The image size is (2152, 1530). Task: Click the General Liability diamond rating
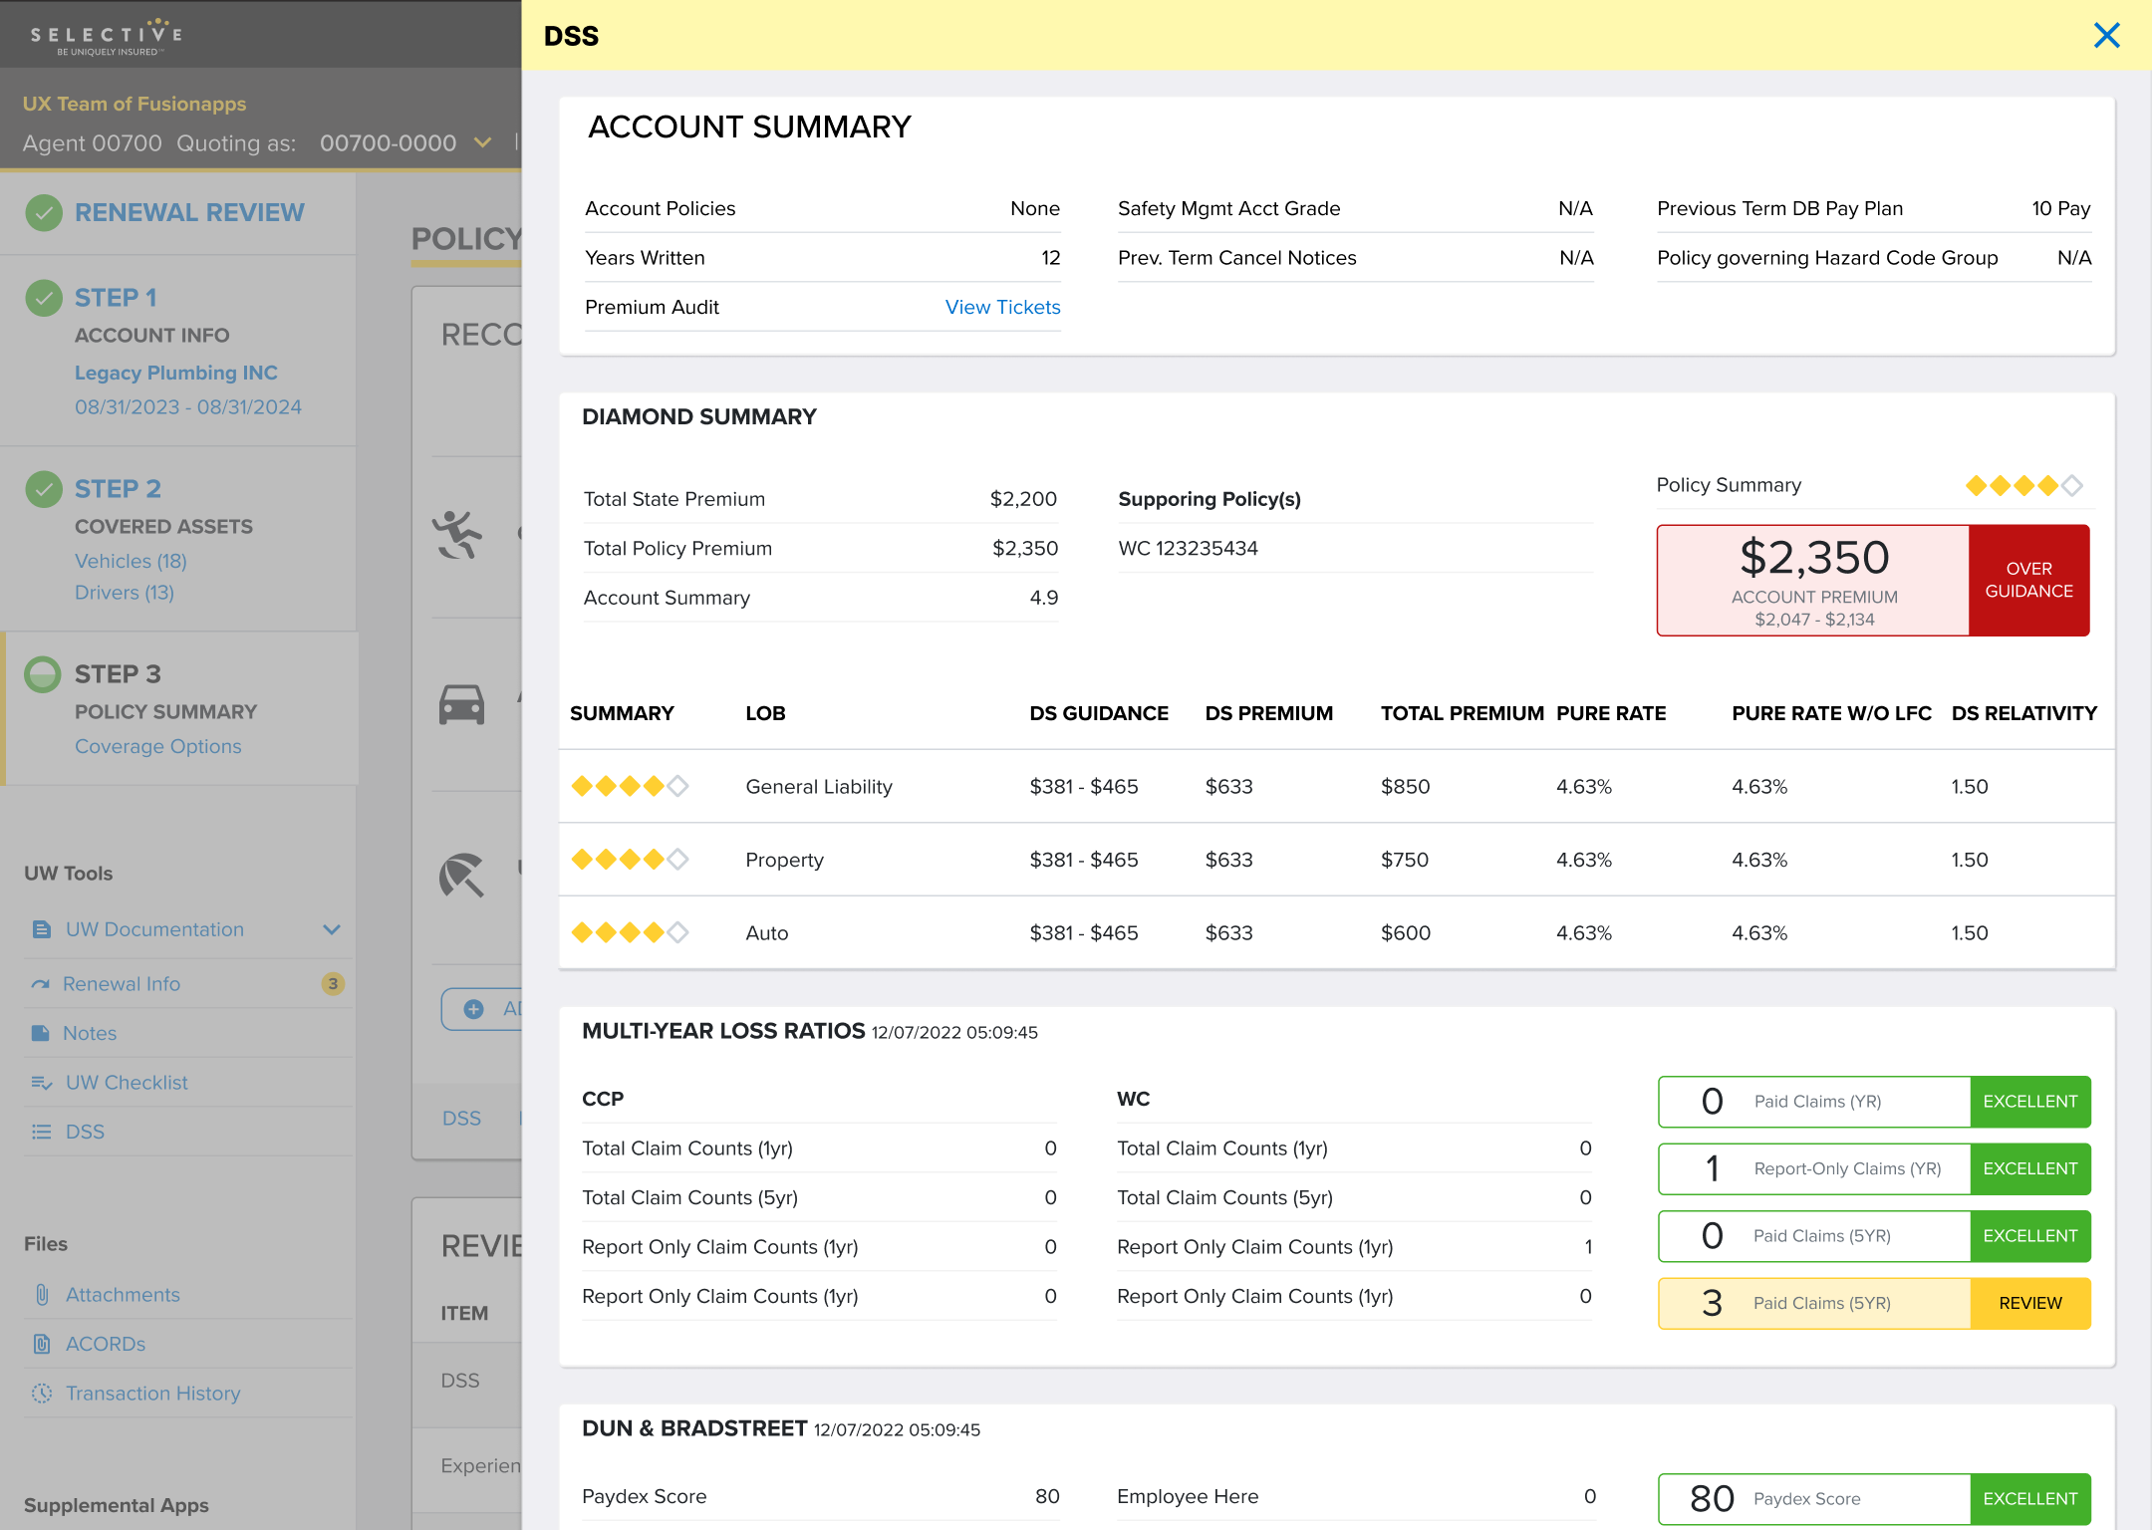coord(630,787)
